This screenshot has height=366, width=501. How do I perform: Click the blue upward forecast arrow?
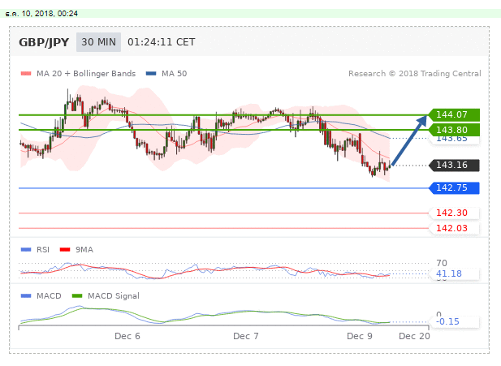[x=409, y=140]
